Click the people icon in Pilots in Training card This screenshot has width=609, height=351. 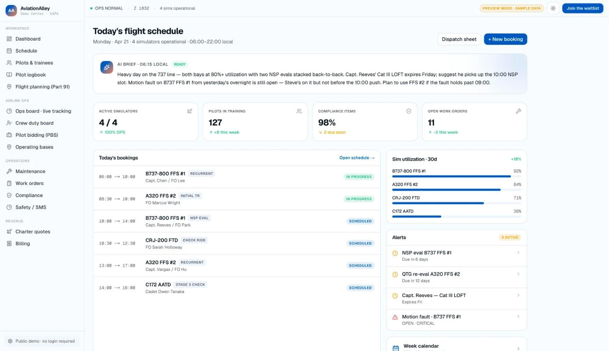point(299,111)
